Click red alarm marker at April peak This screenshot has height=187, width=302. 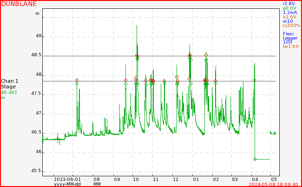255,80
